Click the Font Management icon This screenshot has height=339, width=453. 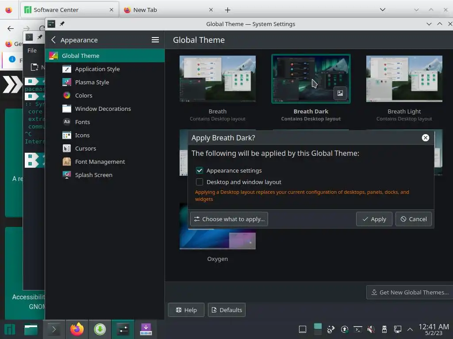point(67,162)
